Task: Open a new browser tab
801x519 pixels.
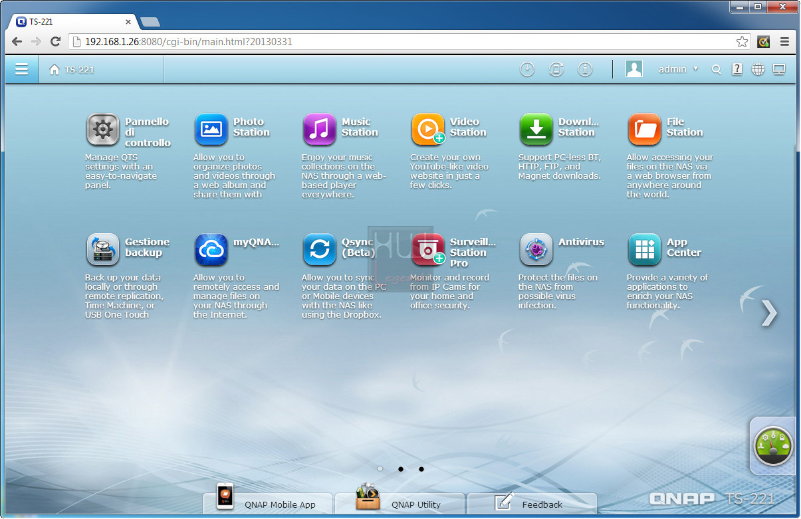Action: (150, 22)
